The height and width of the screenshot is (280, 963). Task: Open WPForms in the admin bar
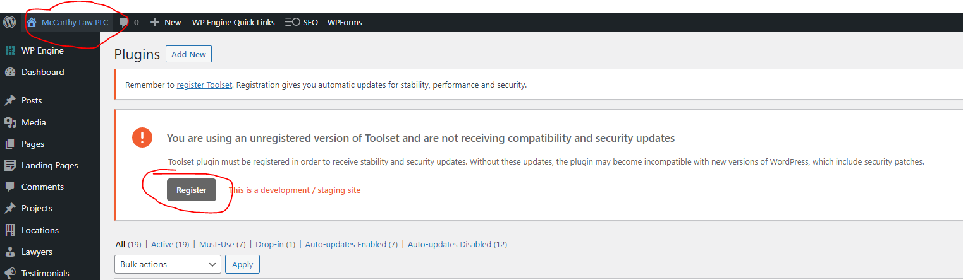tap(345, 22)
